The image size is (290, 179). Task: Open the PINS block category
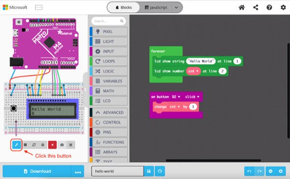109,132
